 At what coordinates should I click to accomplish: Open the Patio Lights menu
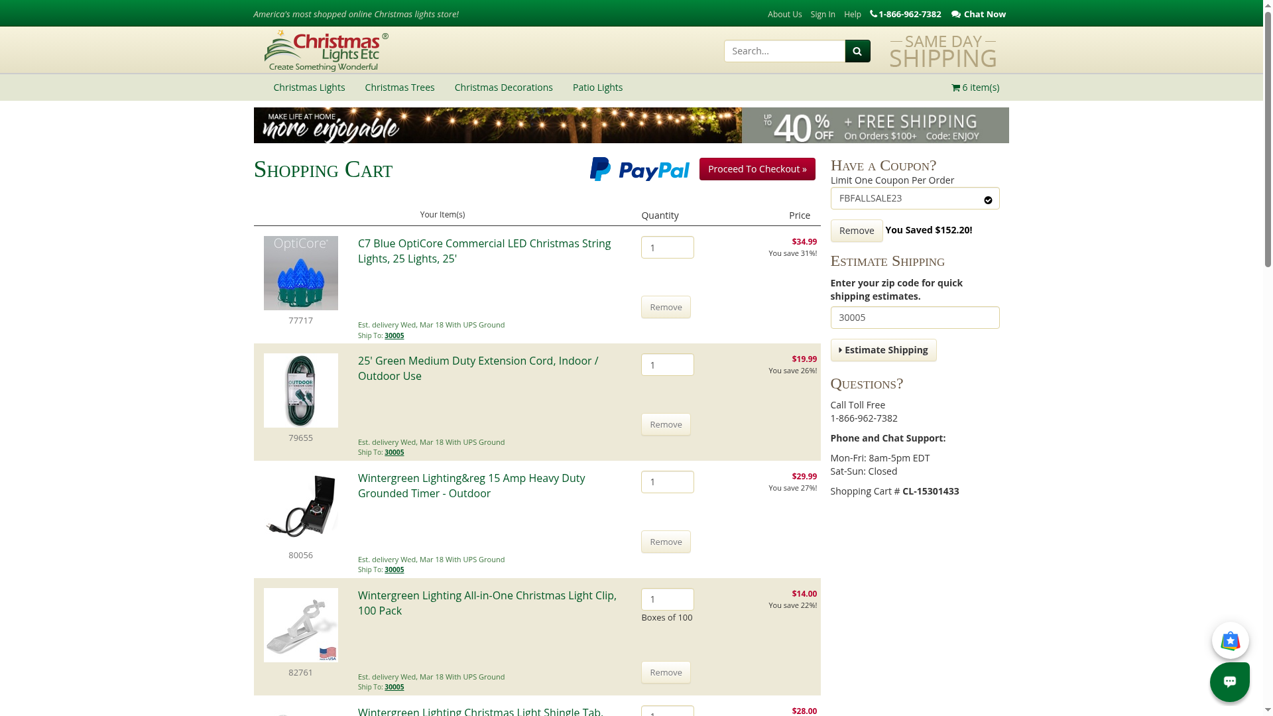coord(597,88)
